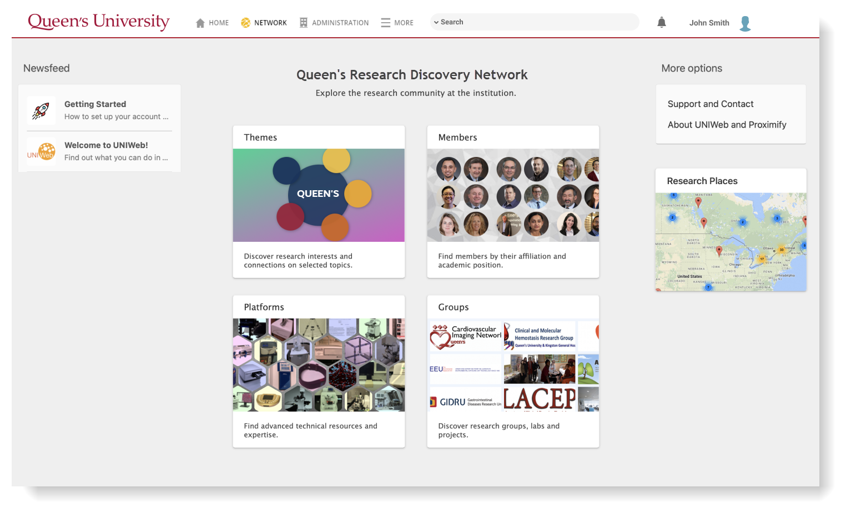The width and height of the screenshot is (846, 513).
Task: Open John Smith's user avatar icon
Action: coord(746,23)
